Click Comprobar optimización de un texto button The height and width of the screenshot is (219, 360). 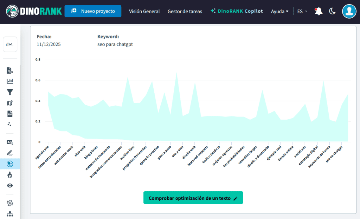(193, 198)
